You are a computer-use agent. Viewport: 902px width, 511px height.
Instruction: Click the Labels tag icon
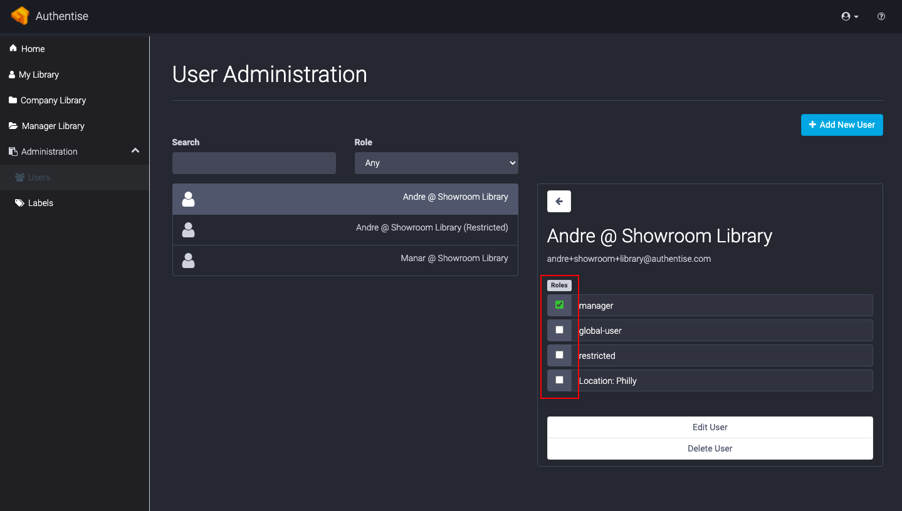pyautogui.click(x=19, y=203)
